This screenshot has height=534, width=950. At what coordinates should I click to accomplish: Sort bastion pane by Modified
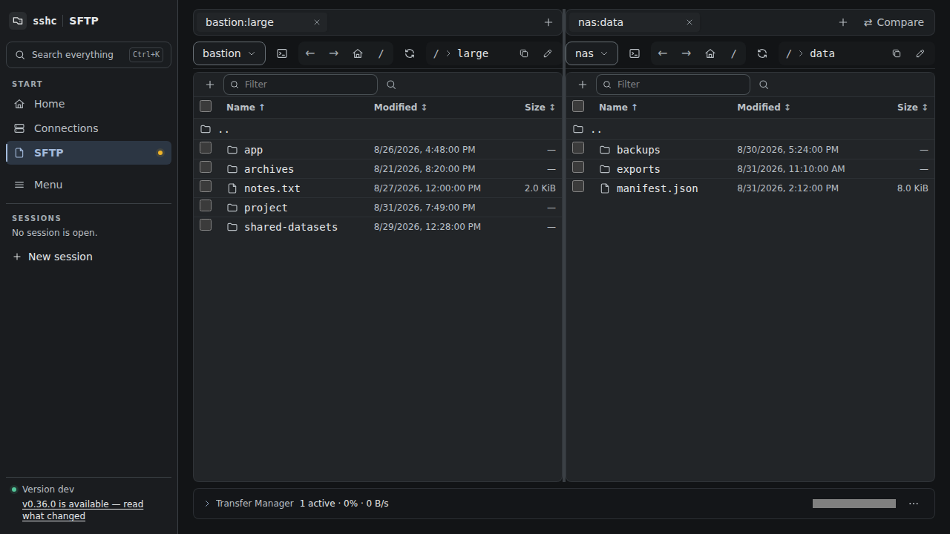401,108
